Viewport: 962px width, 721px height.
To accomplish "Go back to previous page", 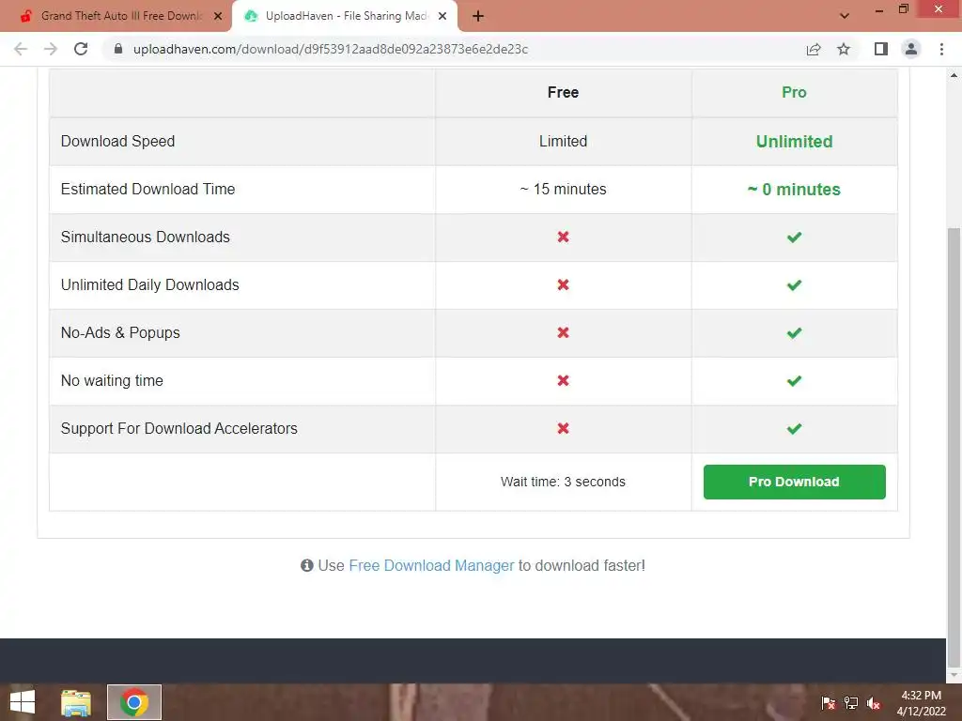I will [21, 49].
